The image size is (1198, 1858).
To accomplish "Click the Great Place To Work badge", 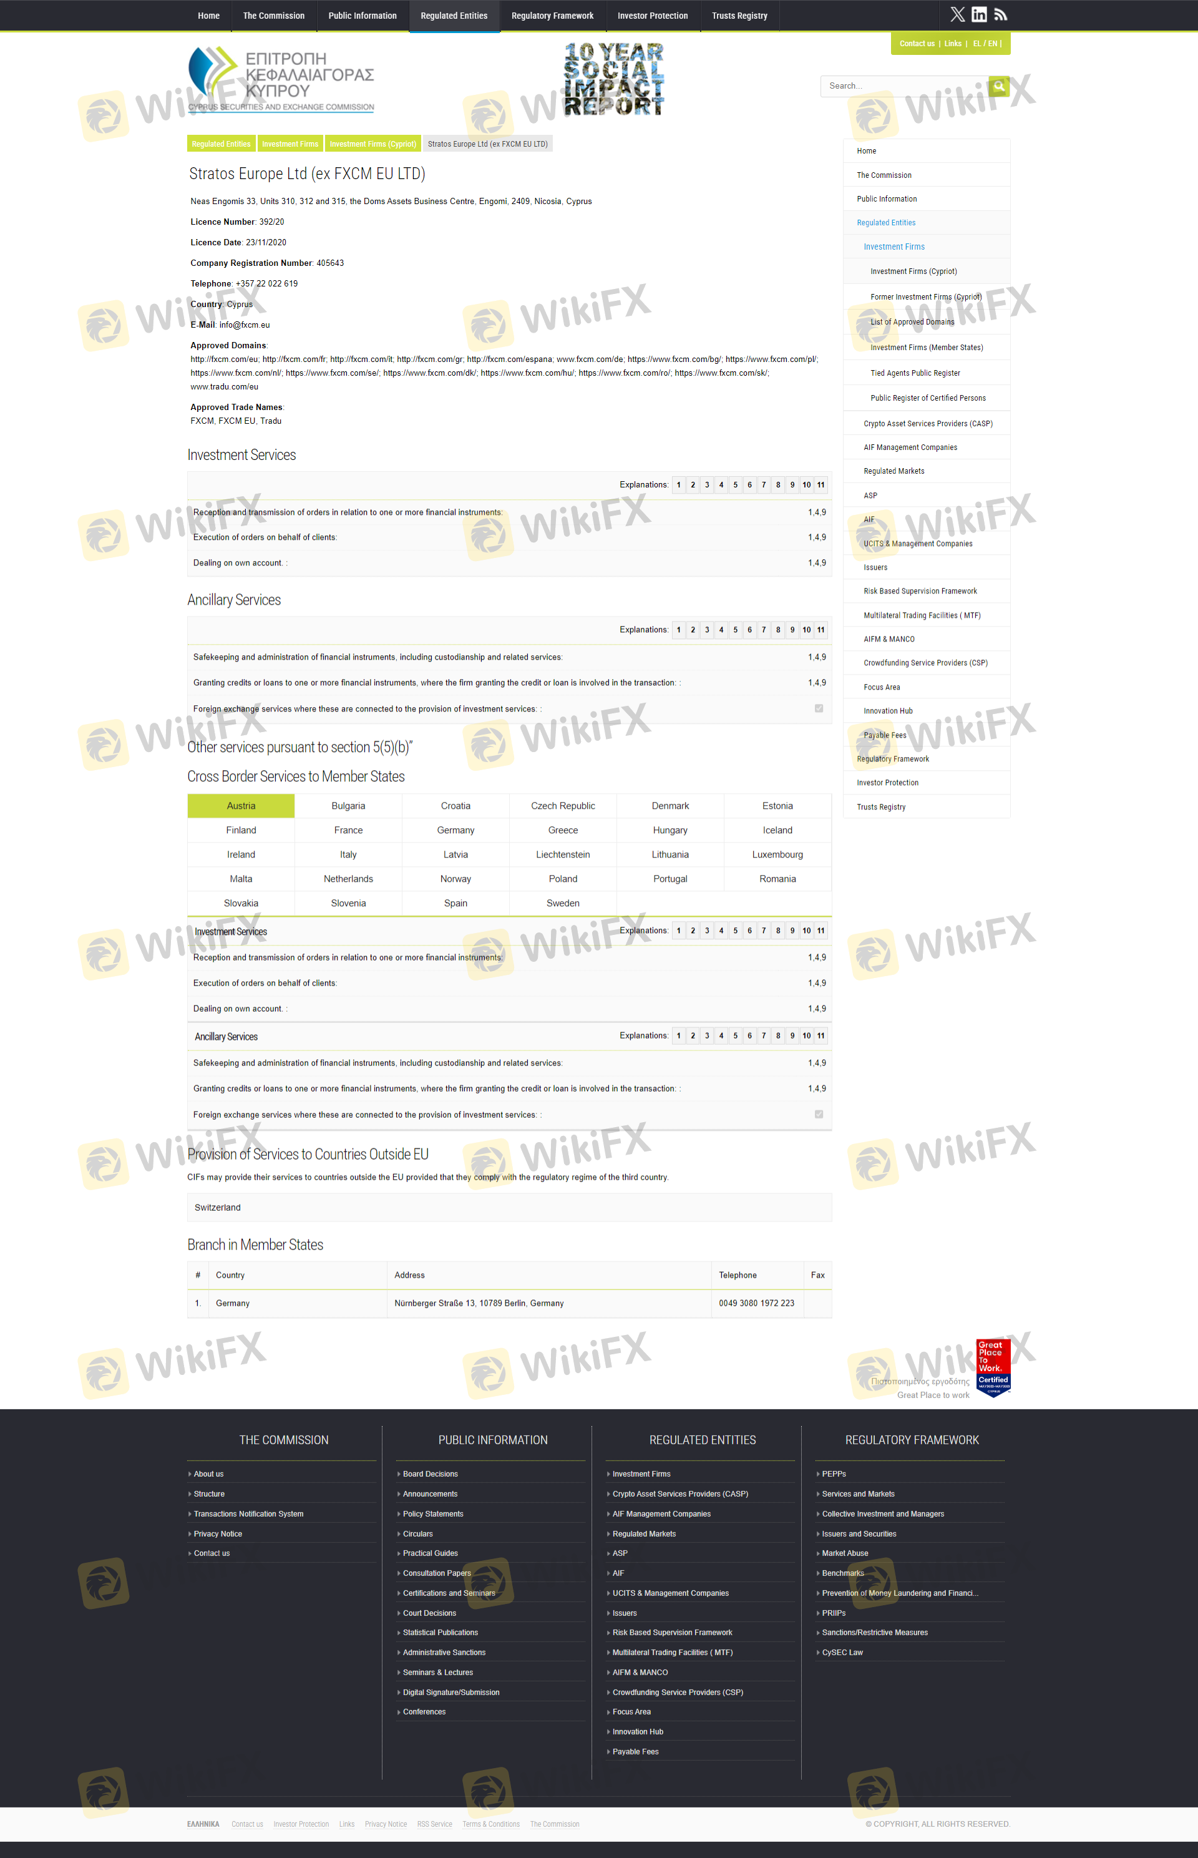I will (x=993, y=1367).
